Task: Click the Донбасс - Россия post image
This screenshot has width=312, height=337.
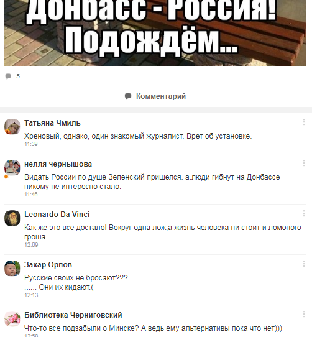Action: coord(155,33)
